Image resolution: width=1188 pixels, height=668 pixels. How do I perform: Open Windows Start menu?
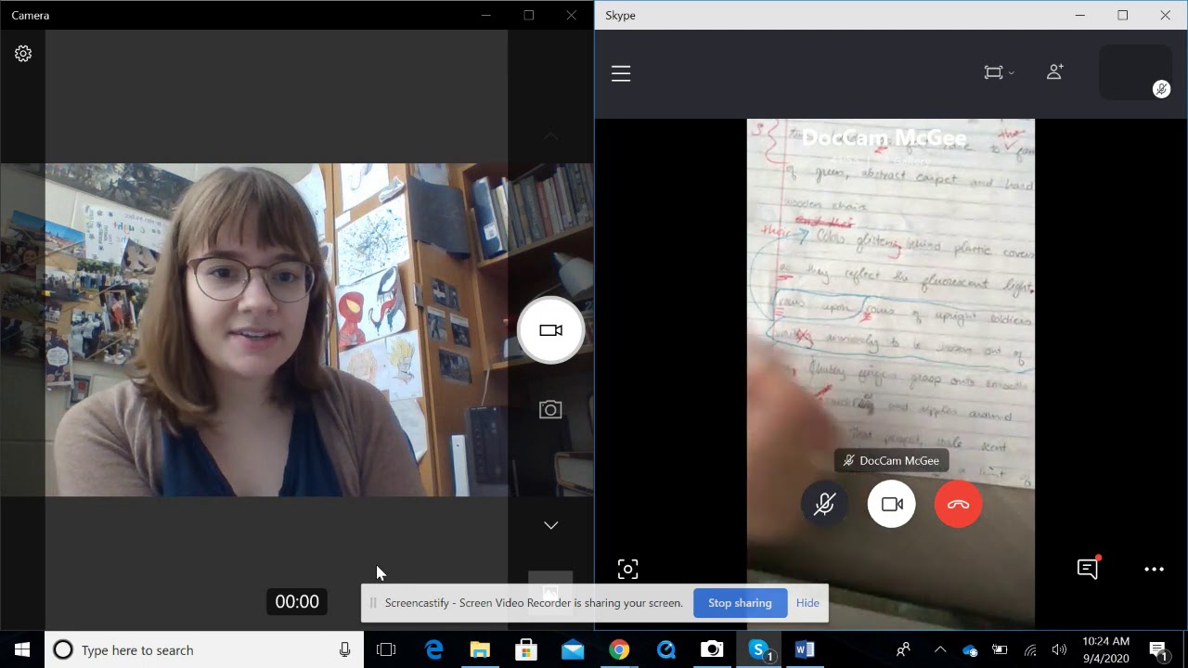pyautogui.click(x=22, y=649)
